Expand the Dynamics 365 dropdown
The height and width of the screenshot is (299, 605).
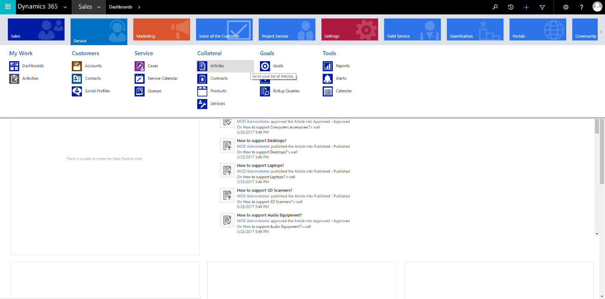tap(65, 7)
